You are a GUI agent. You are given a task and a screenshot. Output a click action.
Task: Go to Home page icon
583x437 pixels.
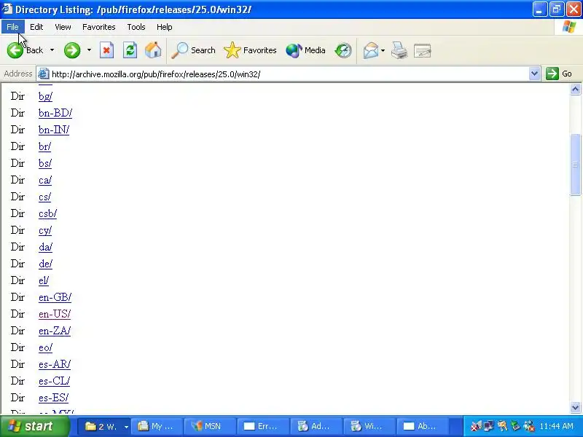click(153, 50)
